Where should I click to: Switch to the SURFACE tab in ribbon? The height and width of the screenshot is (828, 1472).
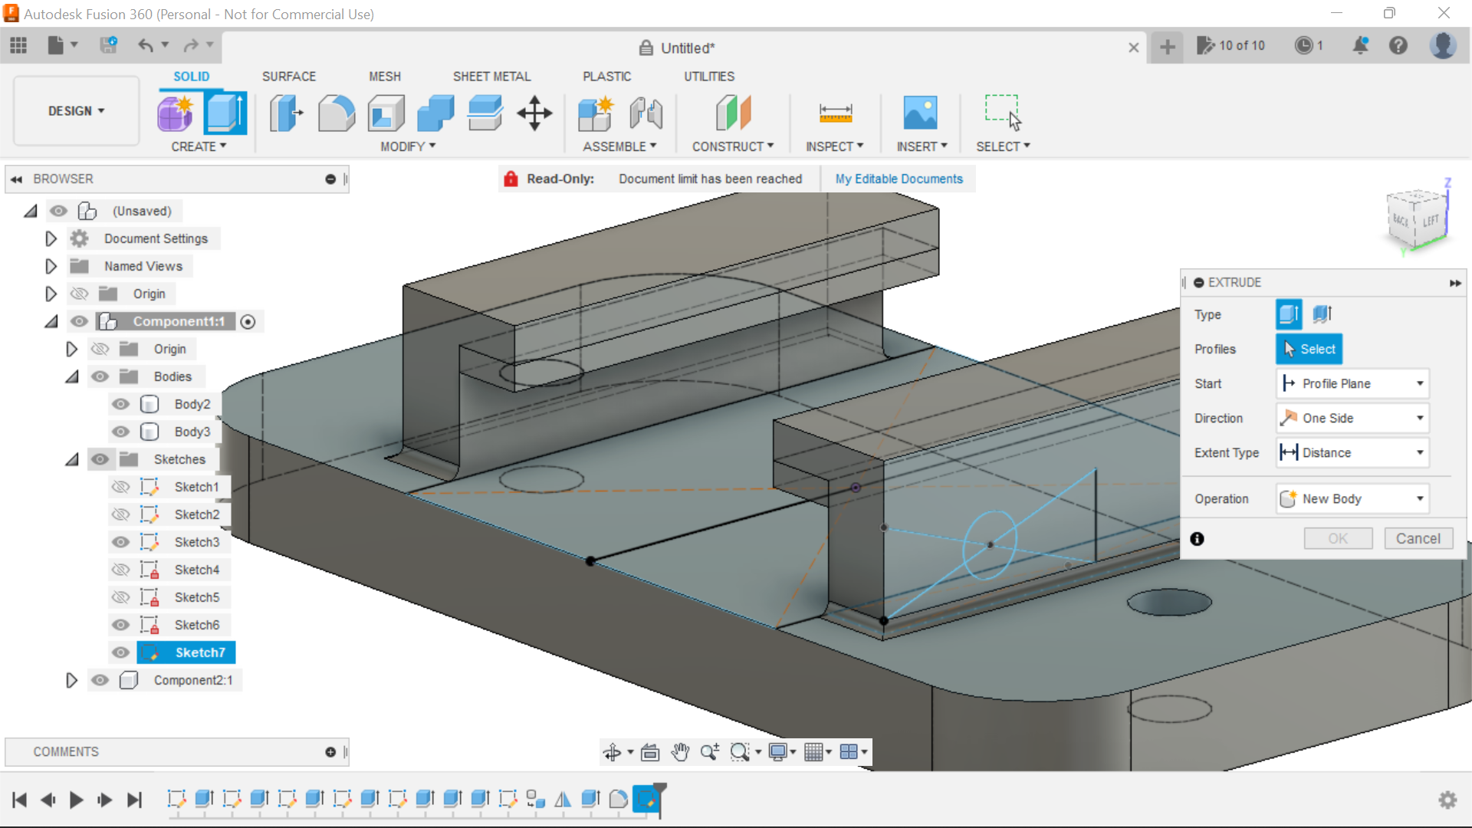(x=289, y=76)
